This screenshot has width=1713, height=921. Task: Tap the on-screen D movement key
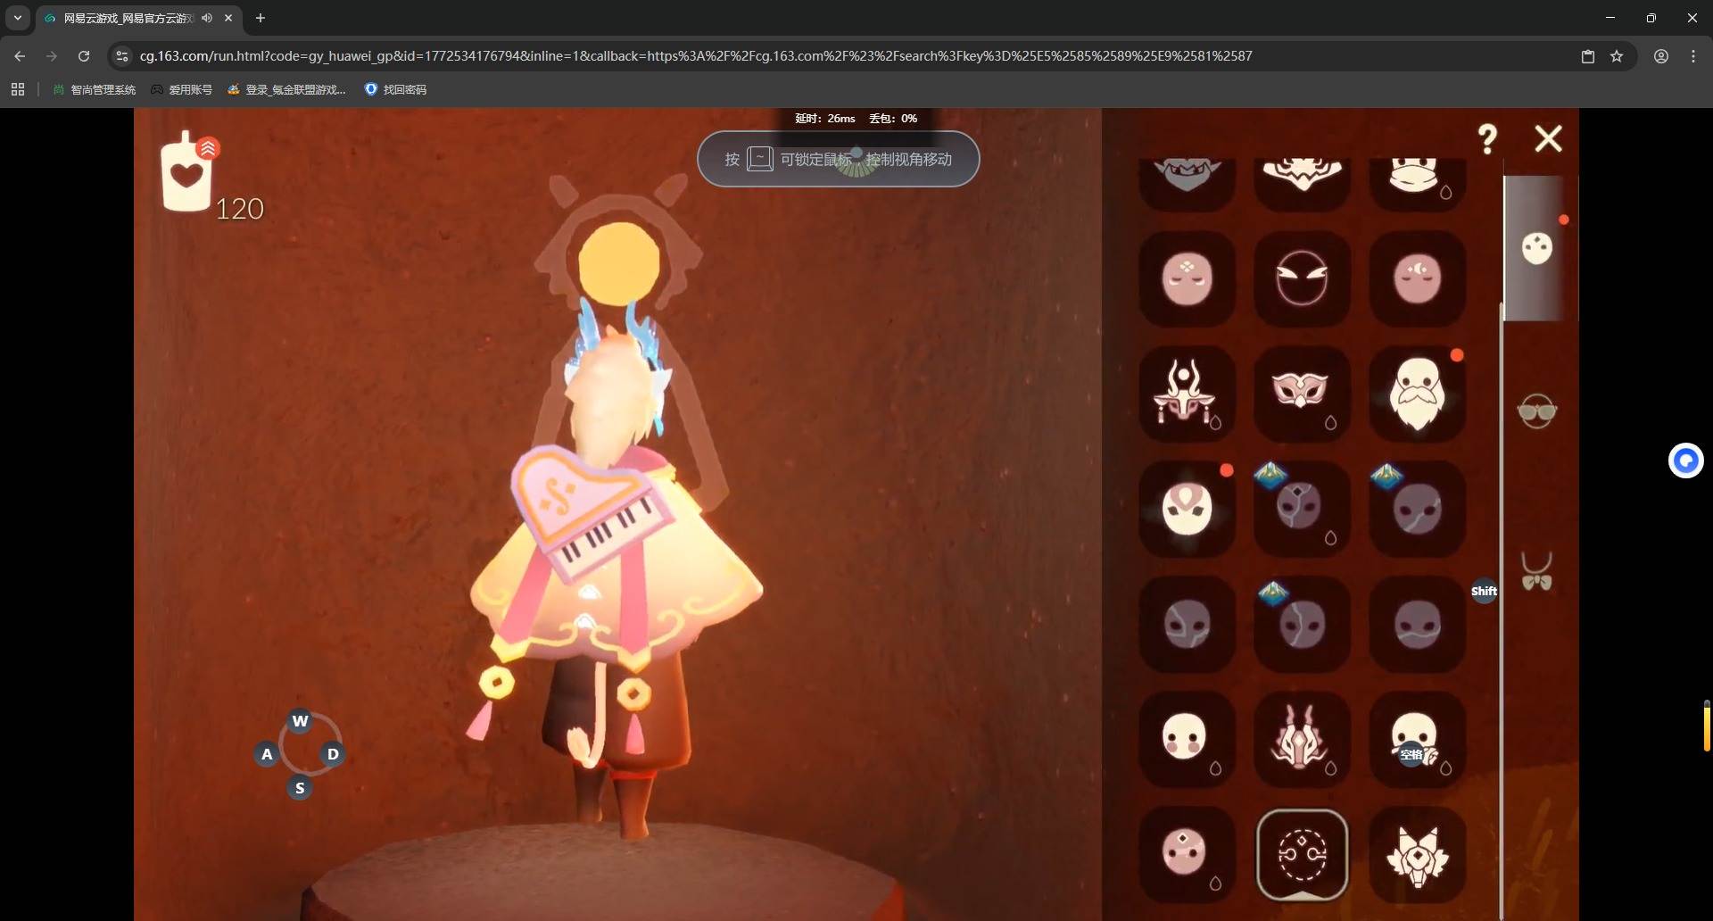pos(333,754)
